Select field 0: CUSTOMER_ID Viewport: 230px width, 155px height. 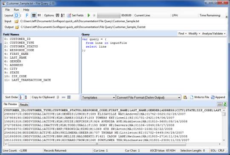17,39
